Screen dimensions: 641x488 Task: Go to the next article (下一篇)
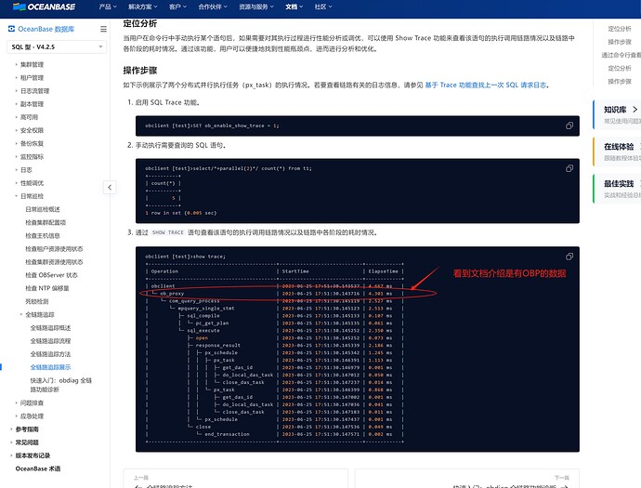tap(467, 479)
